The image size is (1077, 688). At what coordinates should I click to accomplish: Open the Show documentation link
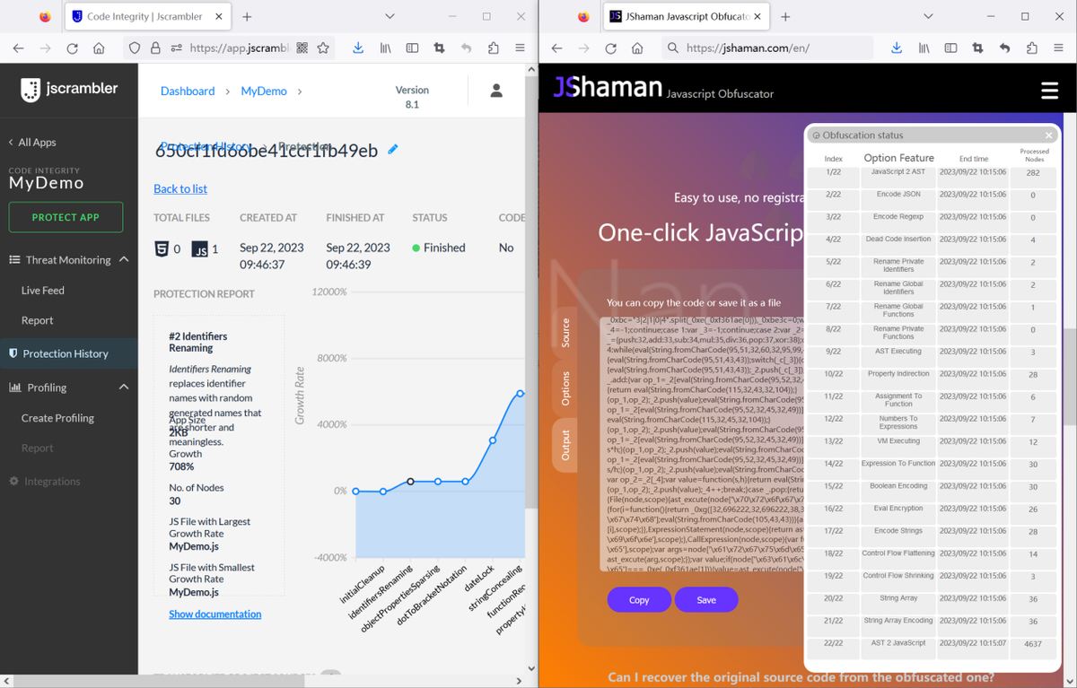(x=215, y=614)
